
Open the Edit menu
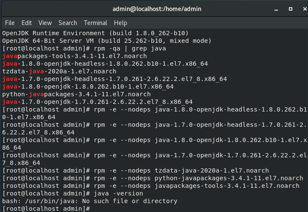[x=27, y=23]
